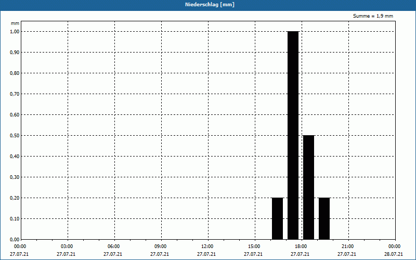This screenshot has width=416, height=260.
Task: Select the 'Summe = 1,9 mm' total label
Action: click(x=373, y=16)
